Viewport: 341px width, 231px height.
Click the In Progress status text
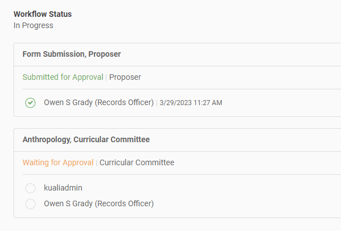coord(33,25)
